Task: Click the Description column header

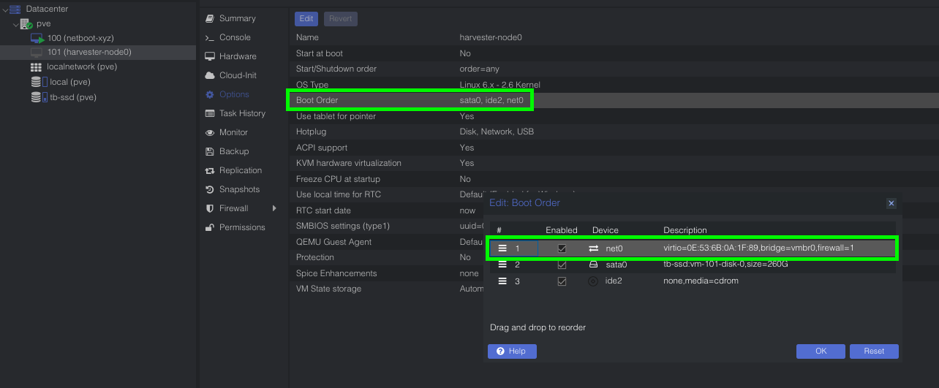Action: (685, 230)
